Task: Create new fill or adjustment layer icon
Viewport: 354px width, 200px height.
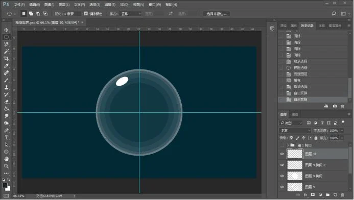Action: pos(320,195)
